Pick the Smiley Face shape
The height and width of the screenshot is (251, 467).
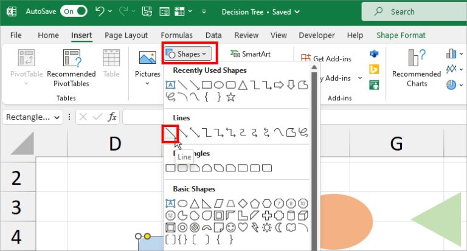(231, 228)
